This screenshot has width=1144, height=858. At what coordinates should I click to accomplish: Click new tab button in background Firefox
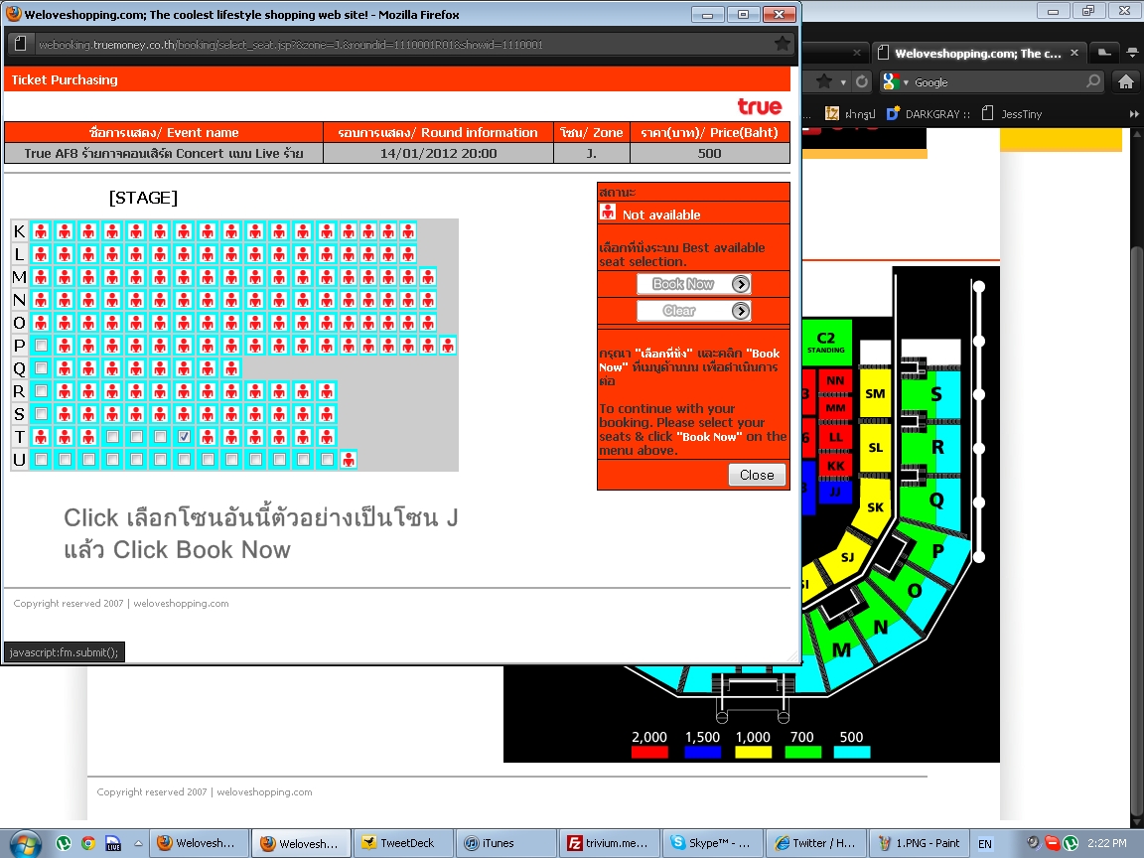pyautogui.click(x=1104, y=52)
